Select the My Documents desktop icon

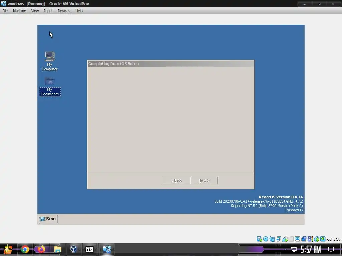click(50, 87)
